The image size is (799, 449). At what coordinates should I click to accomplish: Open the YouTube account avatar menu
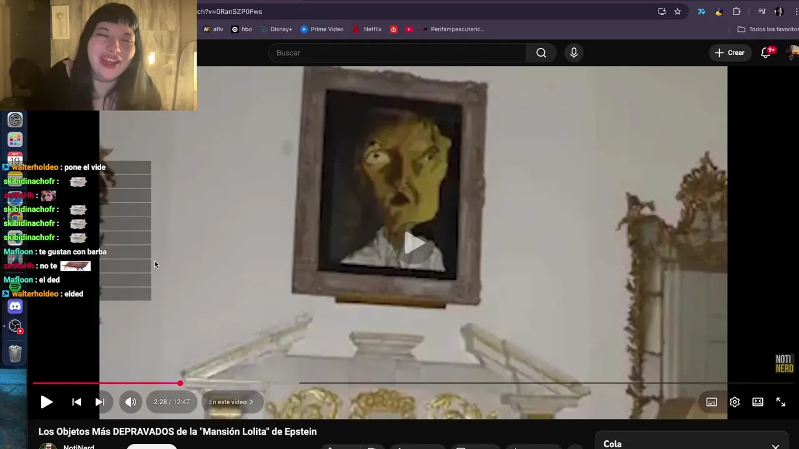tap(792, 53)
